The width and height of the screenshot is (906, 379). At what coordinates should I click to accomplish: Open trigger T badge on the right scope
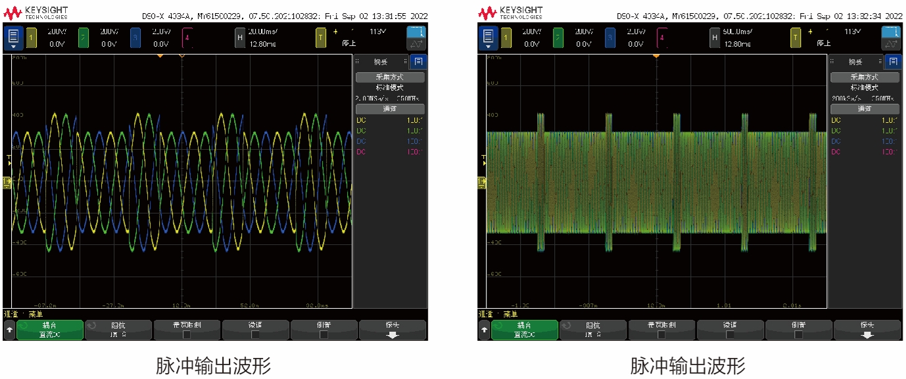coord(795,38)
